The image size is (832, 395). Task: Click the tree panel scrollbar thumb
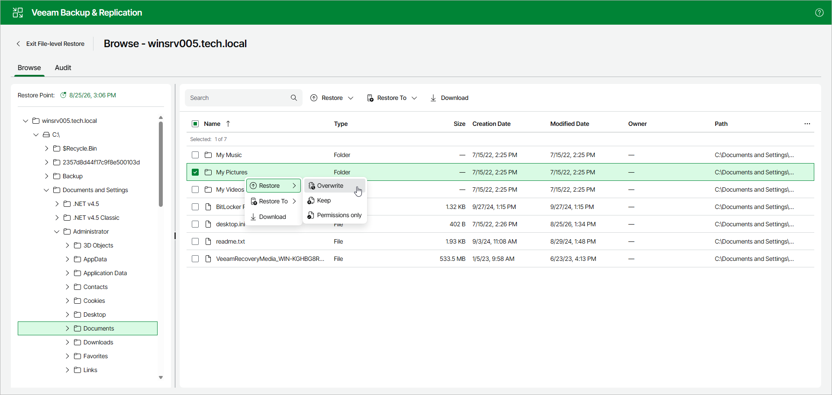tap(161, 164)
